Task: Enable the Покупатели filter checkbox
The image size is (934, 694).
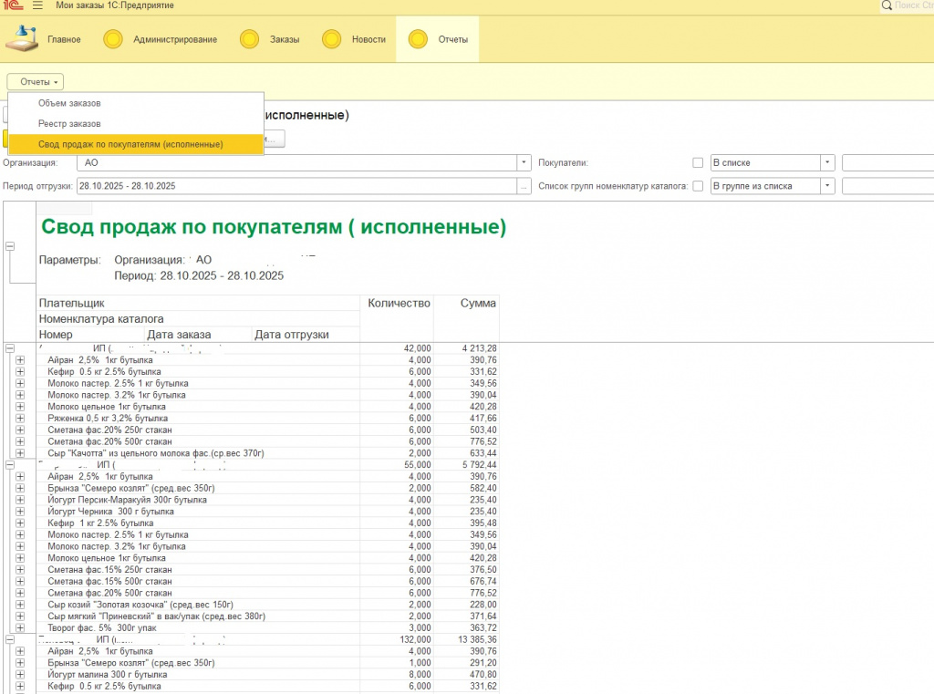Action: pos(698,163)
